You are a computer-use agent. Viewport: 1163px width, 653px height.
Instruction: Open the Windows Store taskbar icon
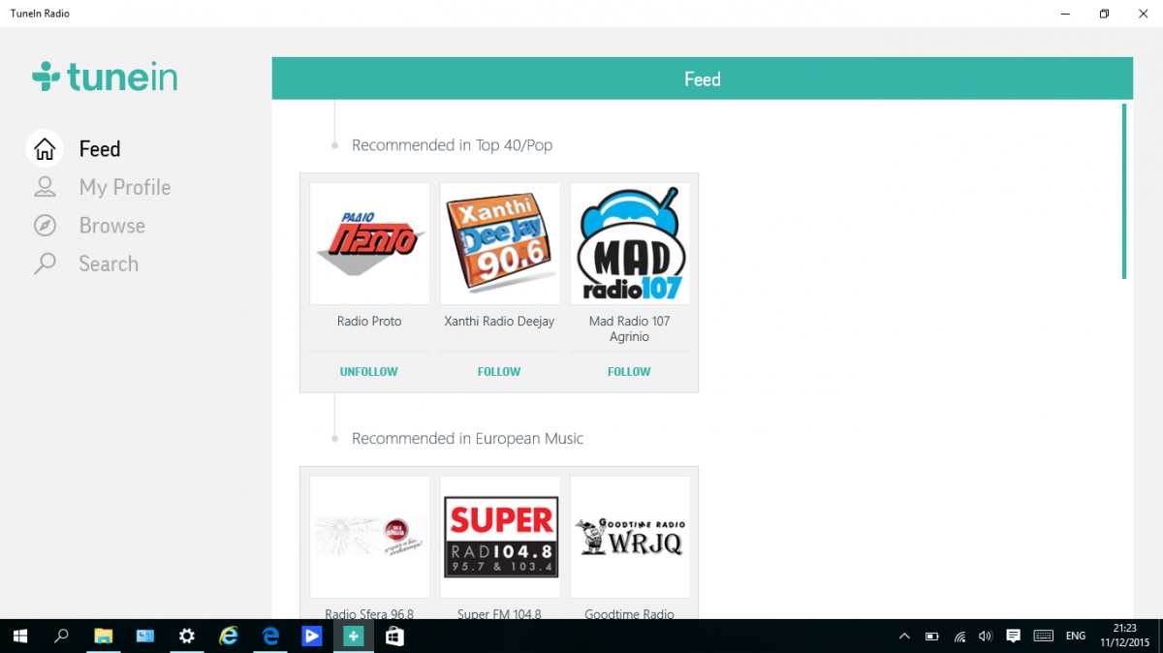tap(394, 637)
